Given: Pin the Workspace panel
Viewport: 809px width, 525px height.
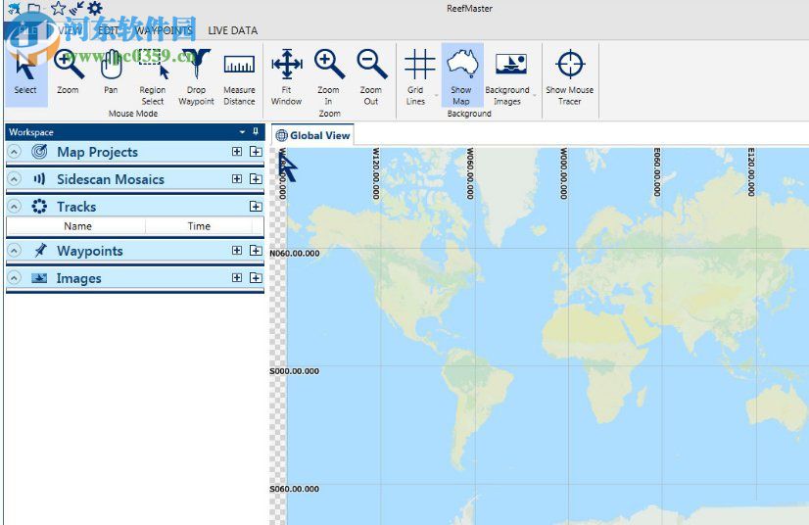Looking at the screenshot, I should [256, 131].
